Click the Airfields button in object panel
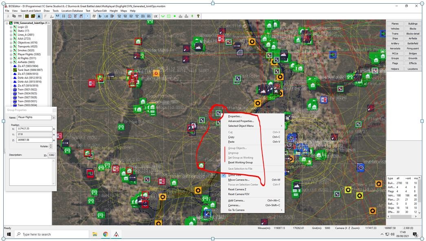The height and width of the screenshot is (241, 426). pos(413,38)
